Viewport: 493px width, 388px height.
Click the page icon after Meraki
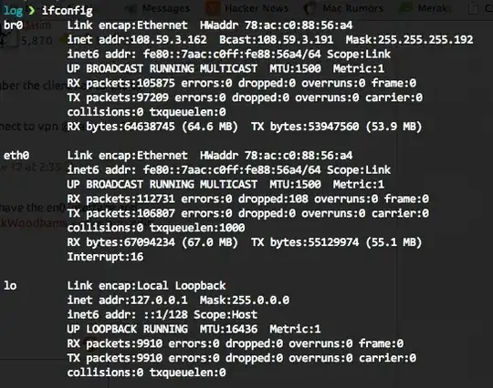click(473, 8)
